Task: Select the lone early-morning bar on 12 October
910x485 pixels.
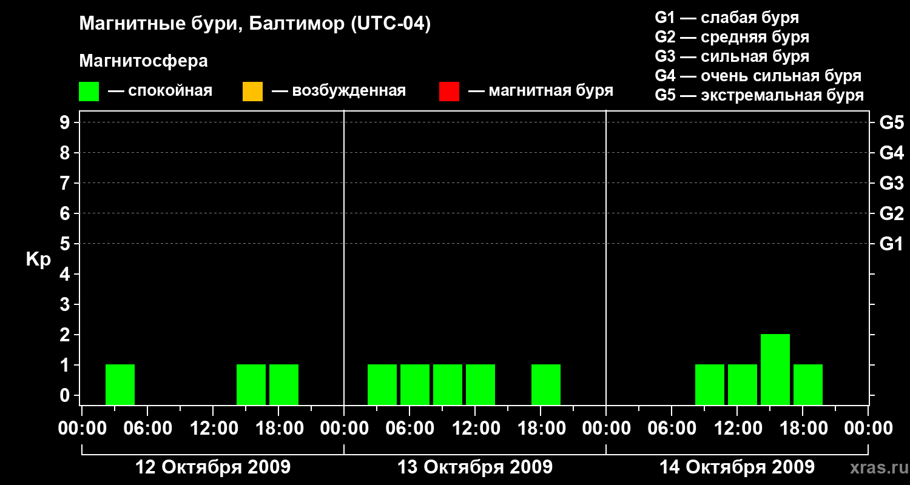Action: [120, 384]
